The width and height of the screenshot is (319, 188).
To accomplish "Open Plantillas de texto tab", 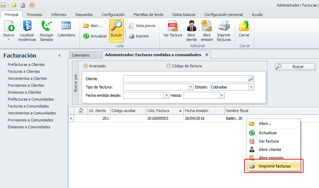I will pos(148,15).
